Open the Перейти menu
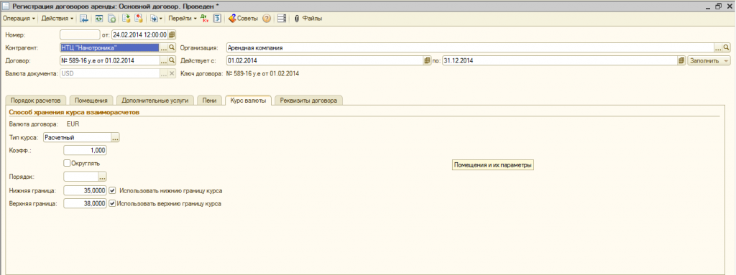 (x=183, y=18)
